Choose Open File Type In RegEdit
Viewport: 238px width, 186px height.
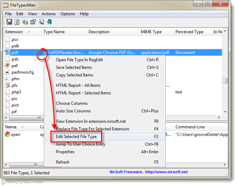105,60
